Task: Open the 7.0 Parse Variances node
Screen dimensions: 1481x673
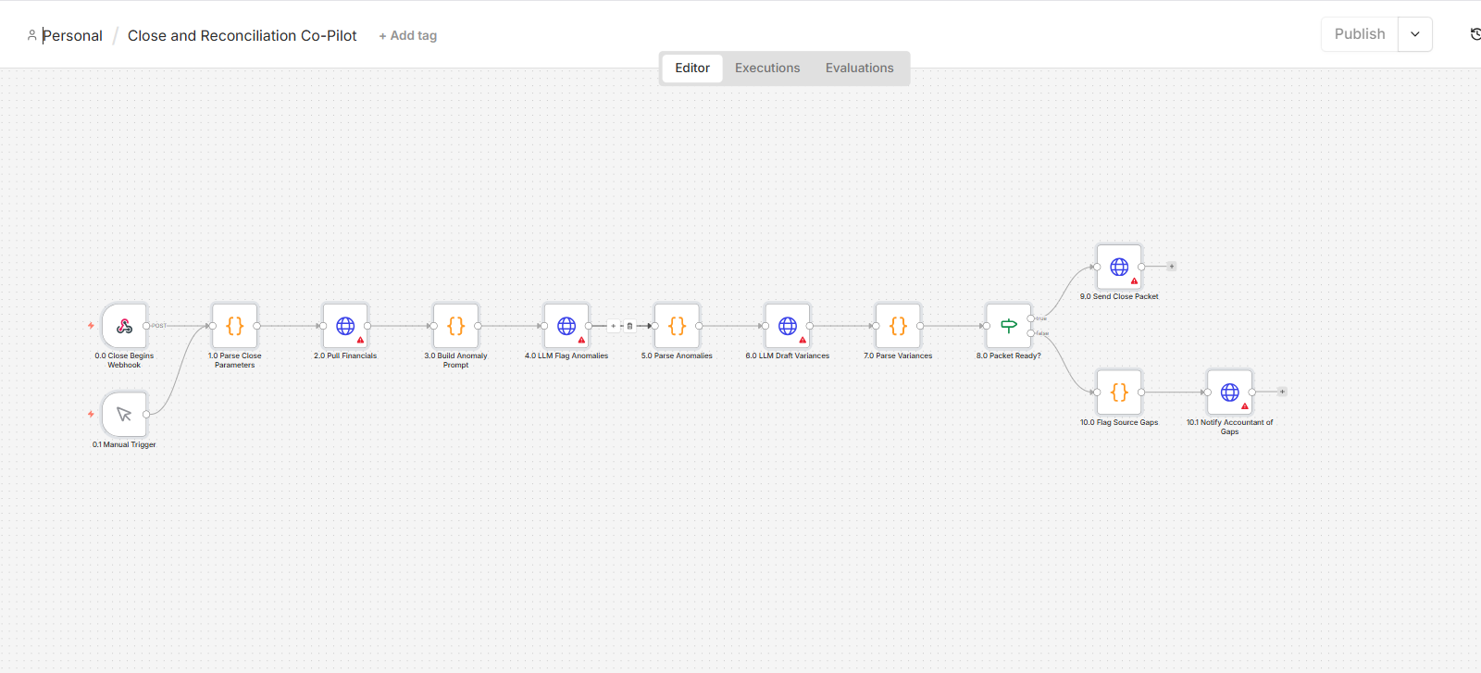Action: point(898,326)
